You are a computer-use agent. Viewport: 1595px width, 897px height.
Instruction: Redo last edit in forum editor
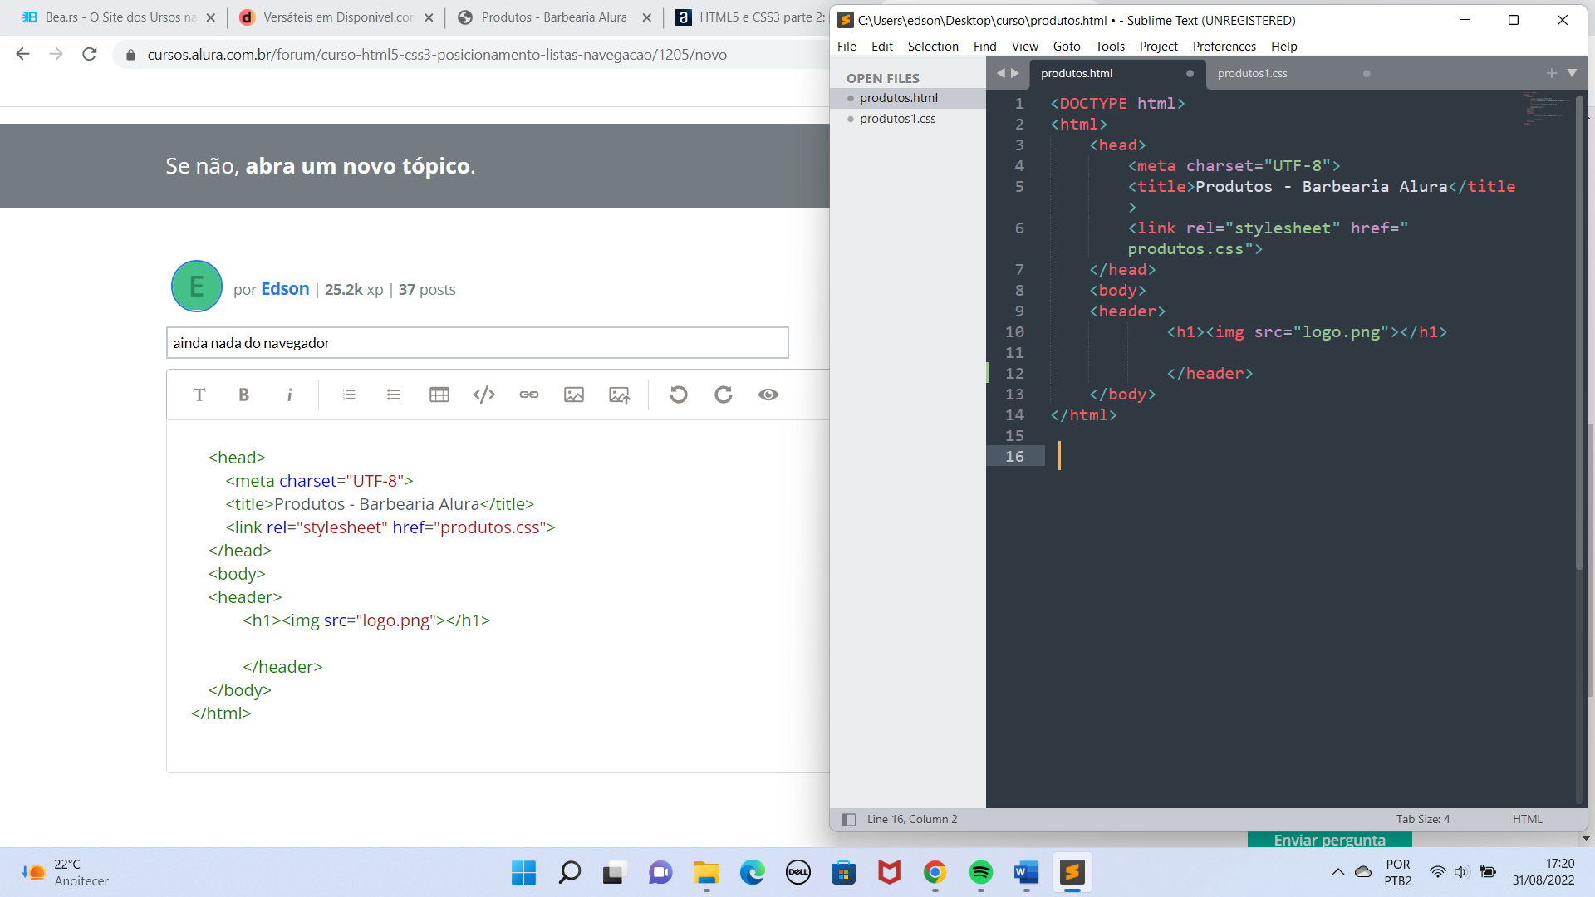pos(724,395)
